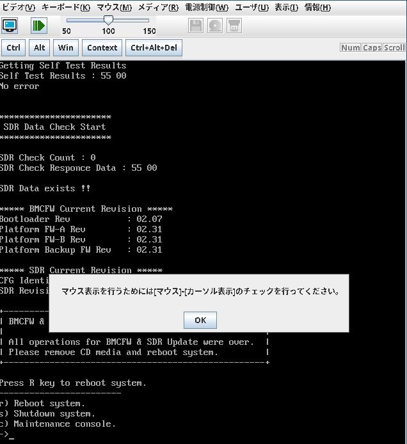Click the monitor video display icon

click(11, 26)
